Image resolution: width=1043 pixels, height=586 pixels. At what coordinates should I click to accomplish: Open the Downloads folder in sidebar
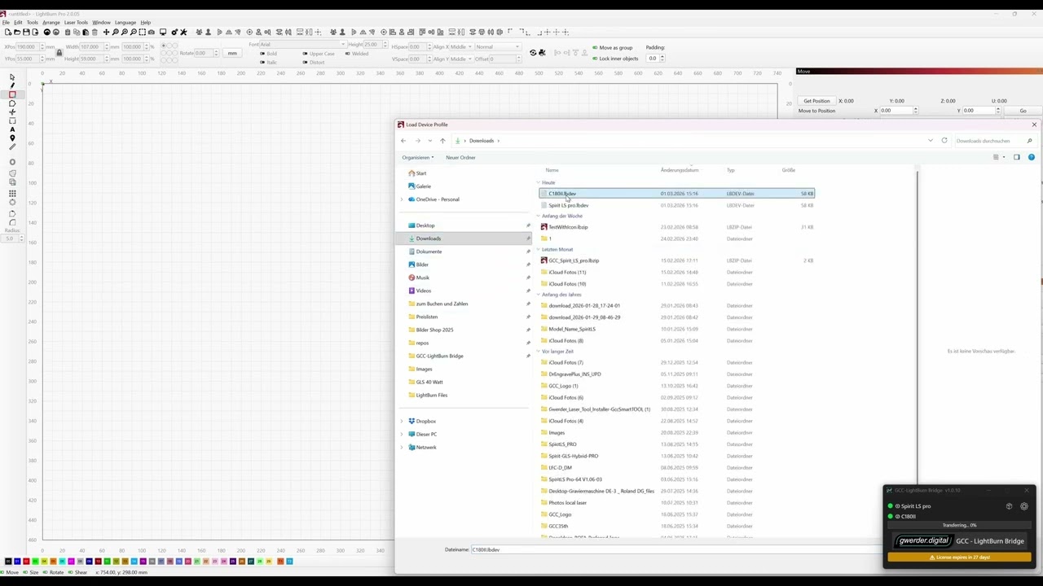pos(464,238)
